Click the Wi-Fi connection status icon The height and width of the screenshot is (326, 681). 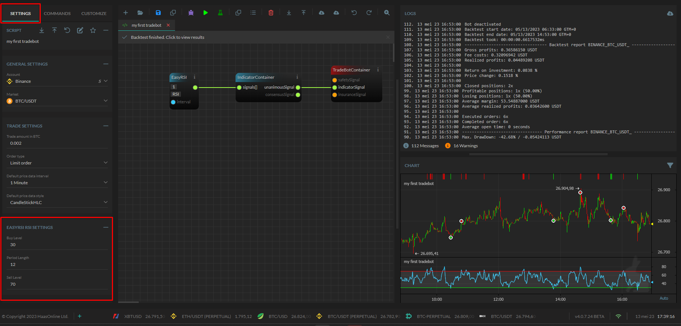click(618, 316)
